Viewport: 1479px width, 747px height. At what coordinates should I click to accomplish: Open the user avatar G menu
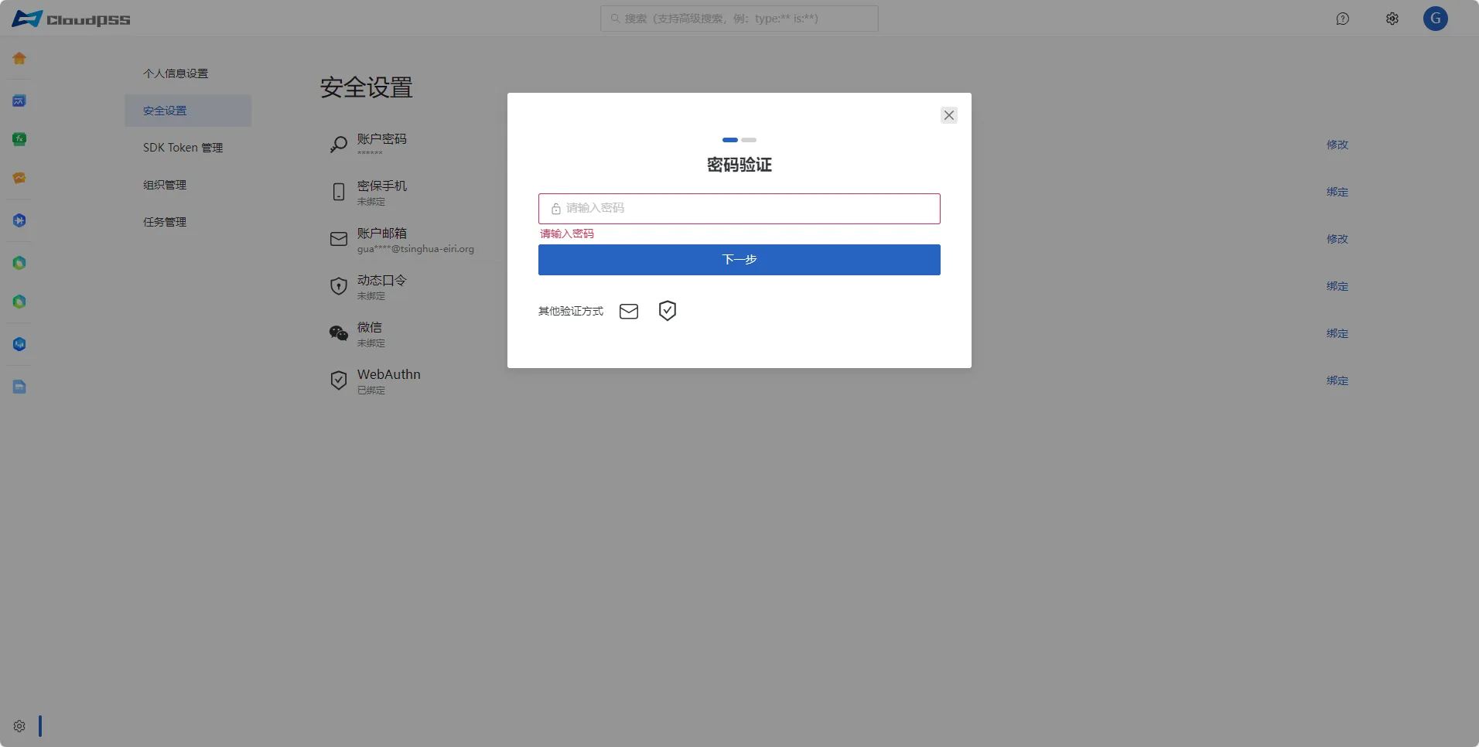(1436, 19)
